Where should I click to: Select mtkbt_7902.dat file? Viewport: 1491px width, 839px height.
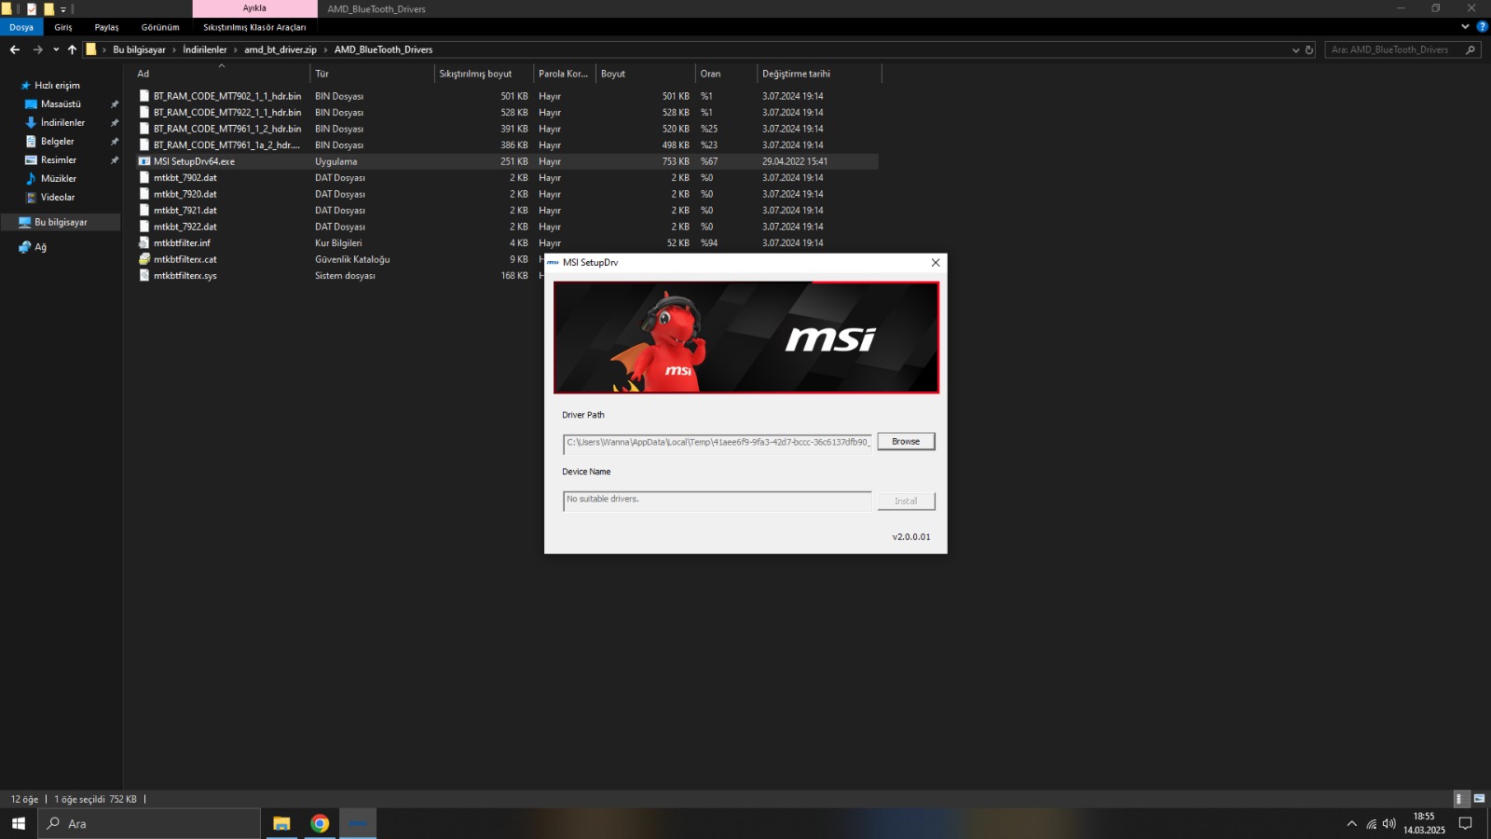185,177
